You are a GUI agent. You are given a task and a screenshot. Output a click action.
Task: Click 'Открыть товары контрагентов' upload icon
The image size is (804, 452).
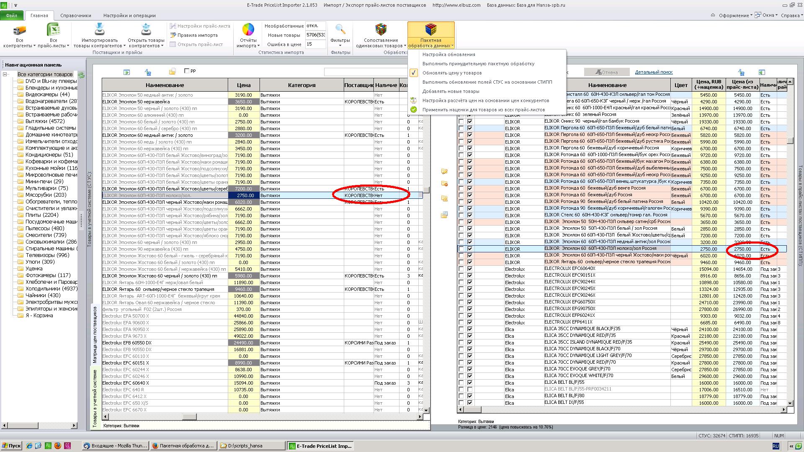[x=146, y=29]
